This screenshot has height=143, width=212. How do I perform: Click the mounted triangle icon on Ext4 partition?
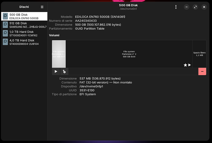tap(190, 65)
